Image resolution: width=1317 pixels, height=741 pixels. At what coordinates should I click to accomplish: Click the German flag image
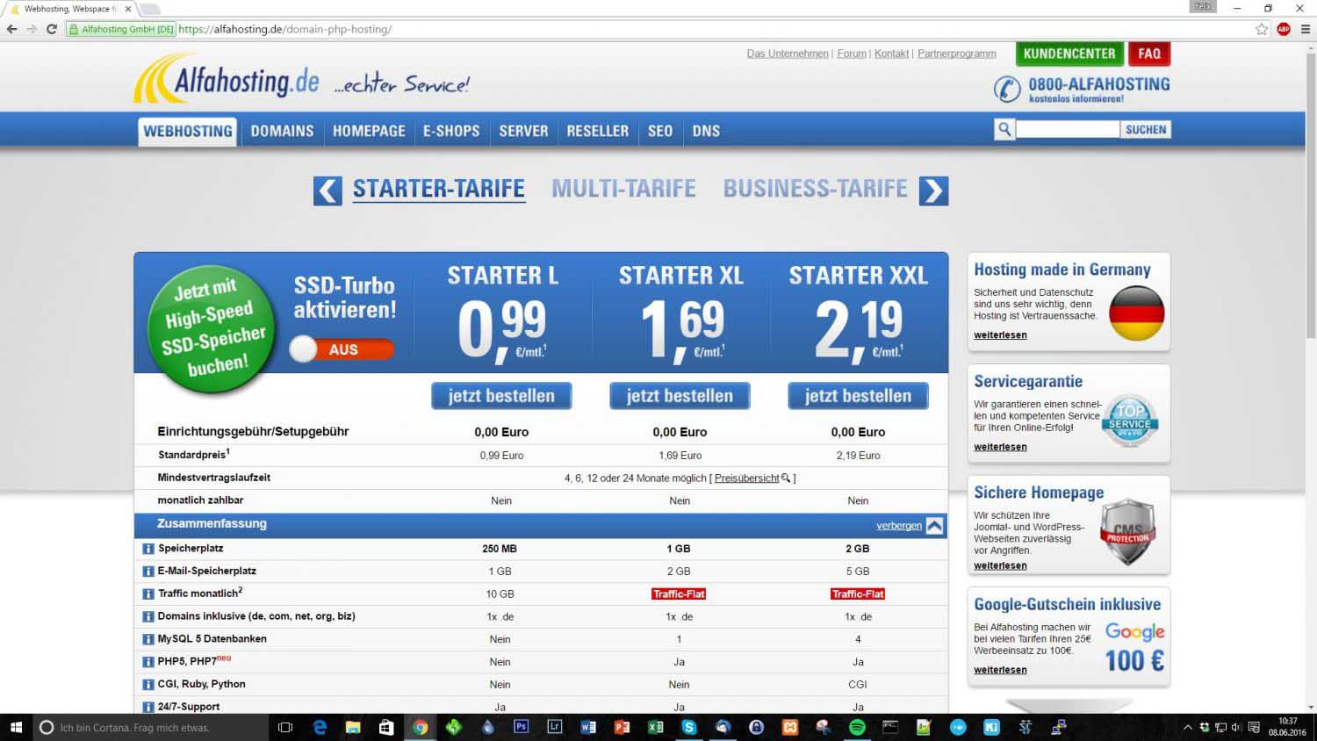1136,313
